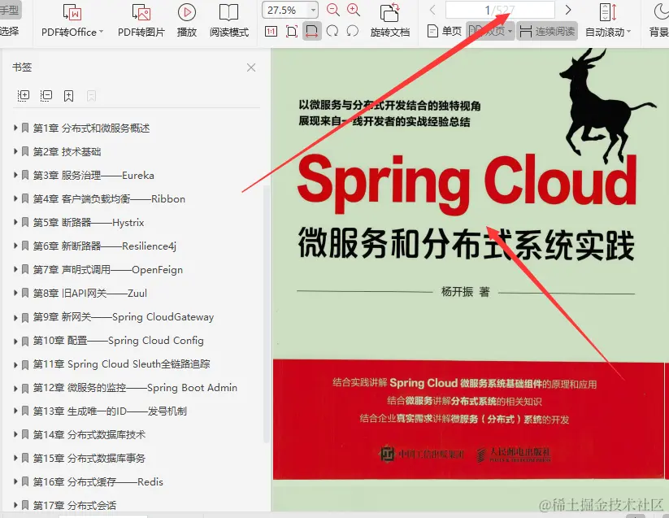Click bookmark text 第7章 声明式调用——OpenFeign
This screenshot has height=518, width=669.
[x=108, y=270]
